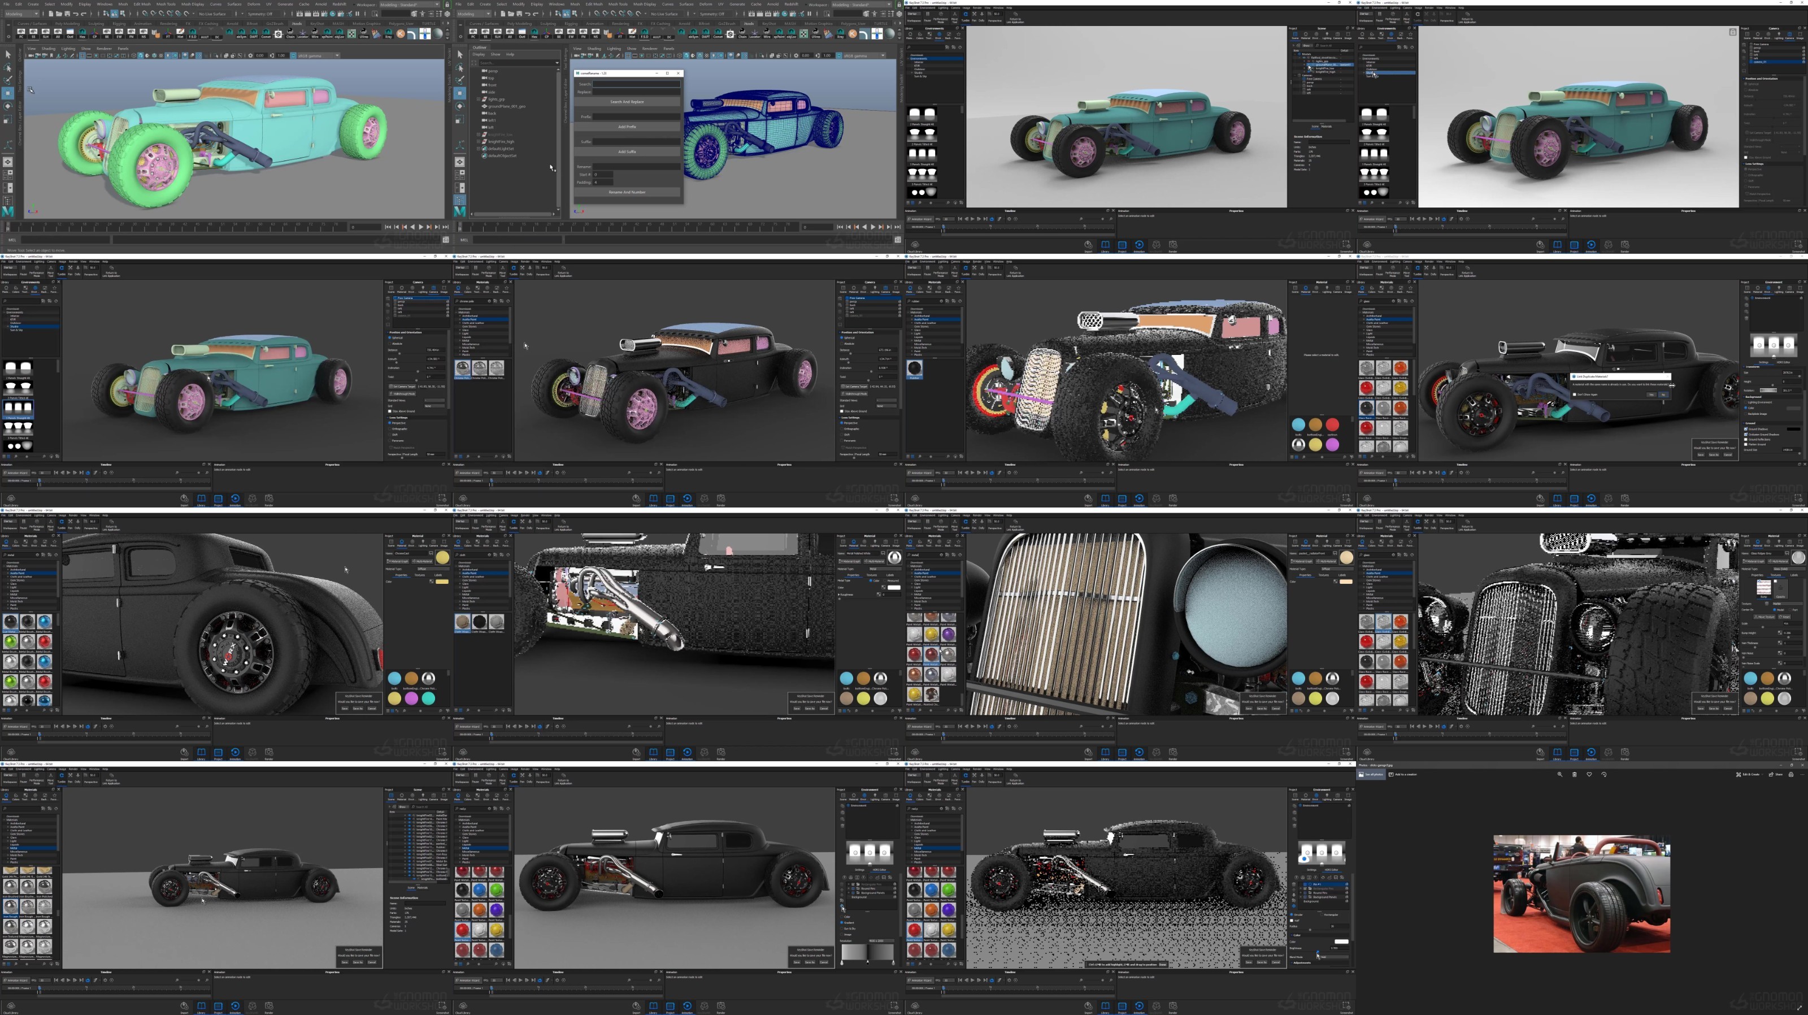
Task: Click the Rename And Number button
Action: (x=627, y=192)
